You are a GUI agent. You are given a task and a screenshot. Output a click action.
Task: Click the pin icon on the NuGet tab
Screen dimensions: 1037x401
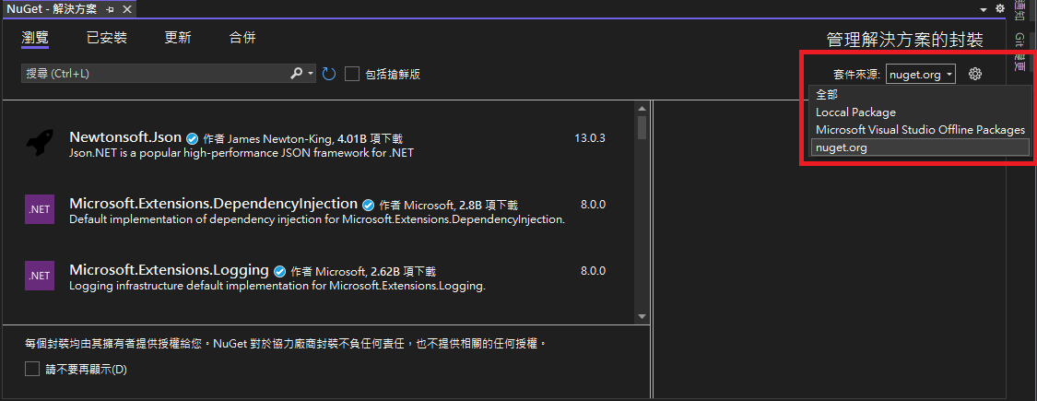pyautogui.click(x=110, y=9)
